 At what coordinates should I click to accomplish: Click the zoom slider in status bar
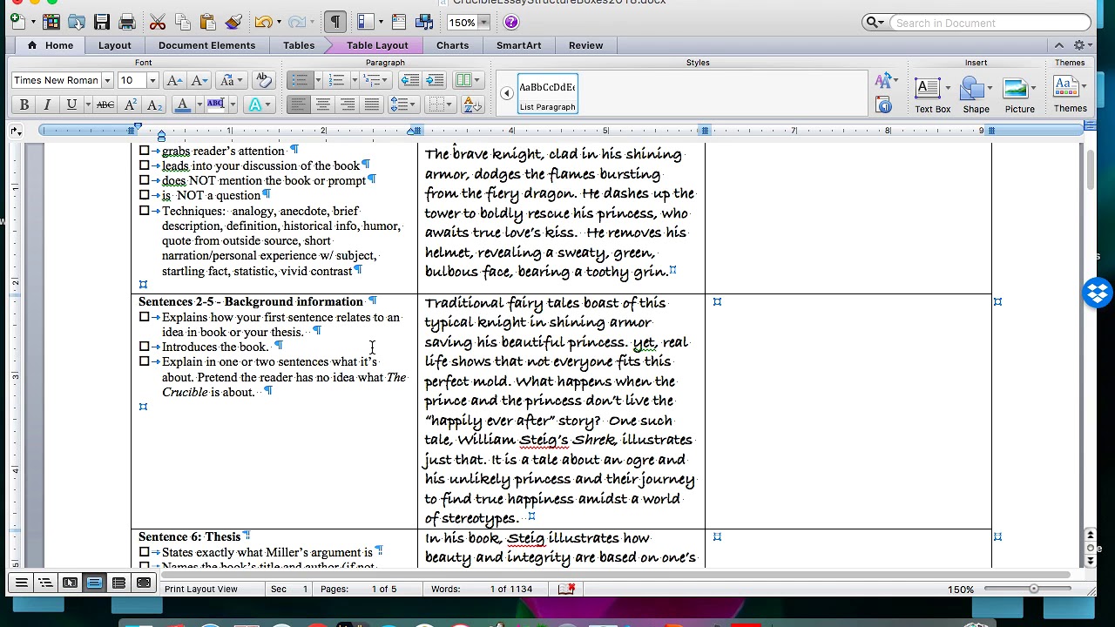point(1033,589)
